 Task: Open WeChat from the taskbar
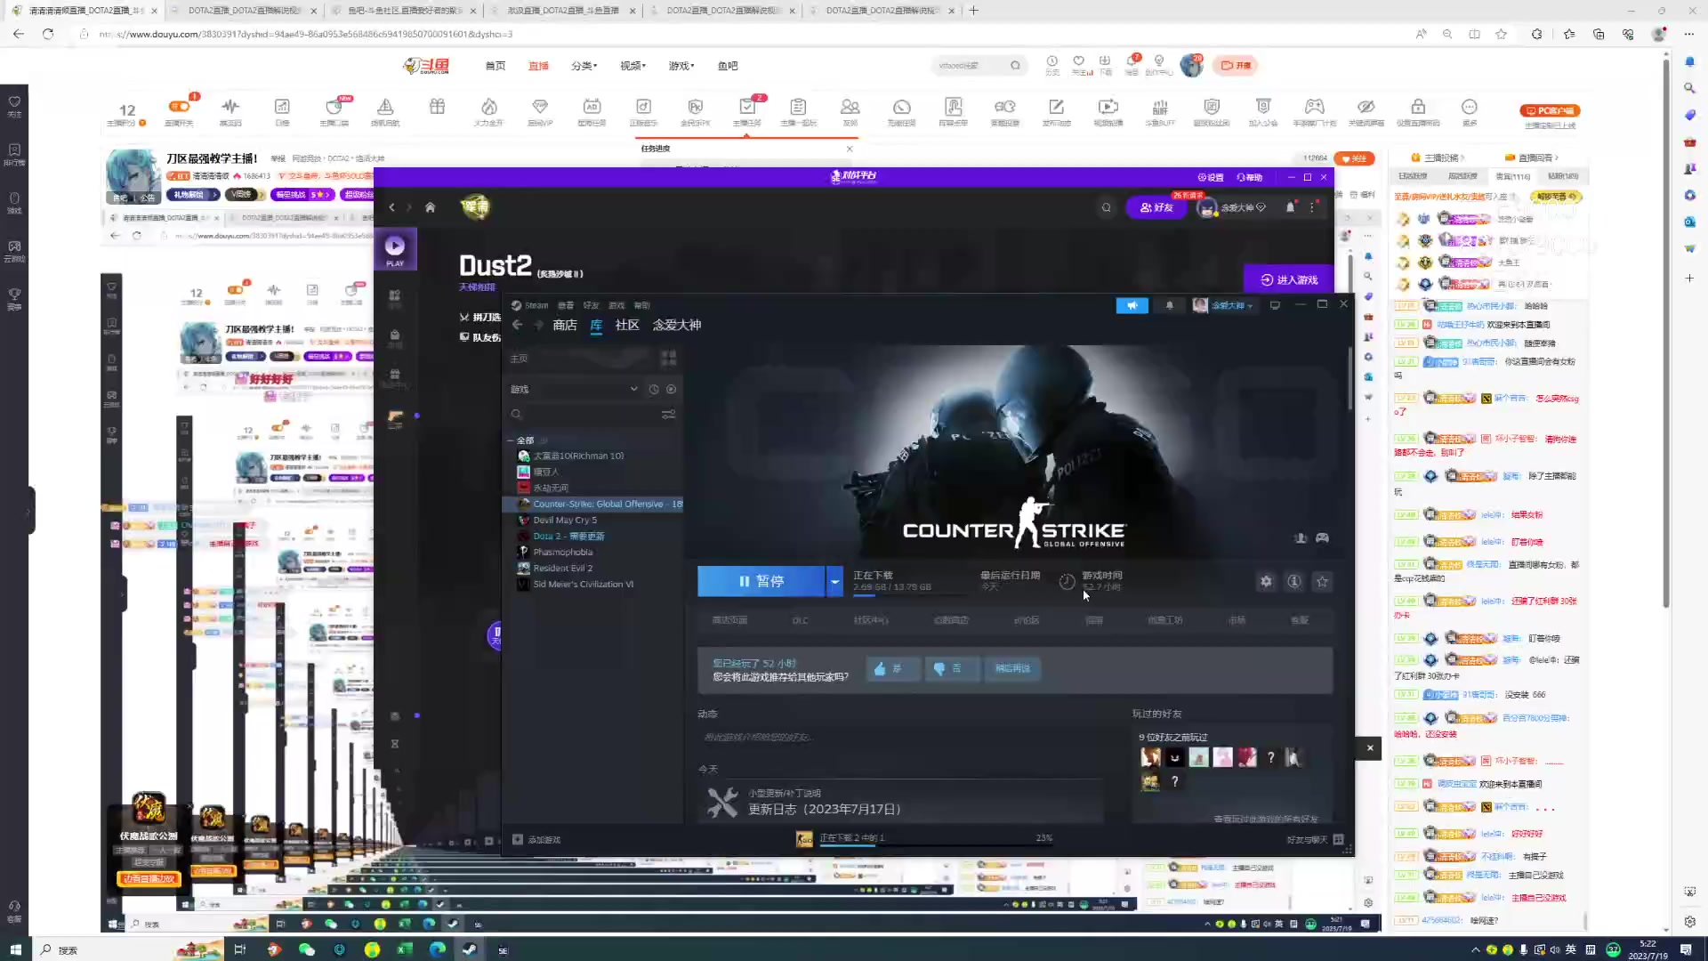[x=307, y=949]
